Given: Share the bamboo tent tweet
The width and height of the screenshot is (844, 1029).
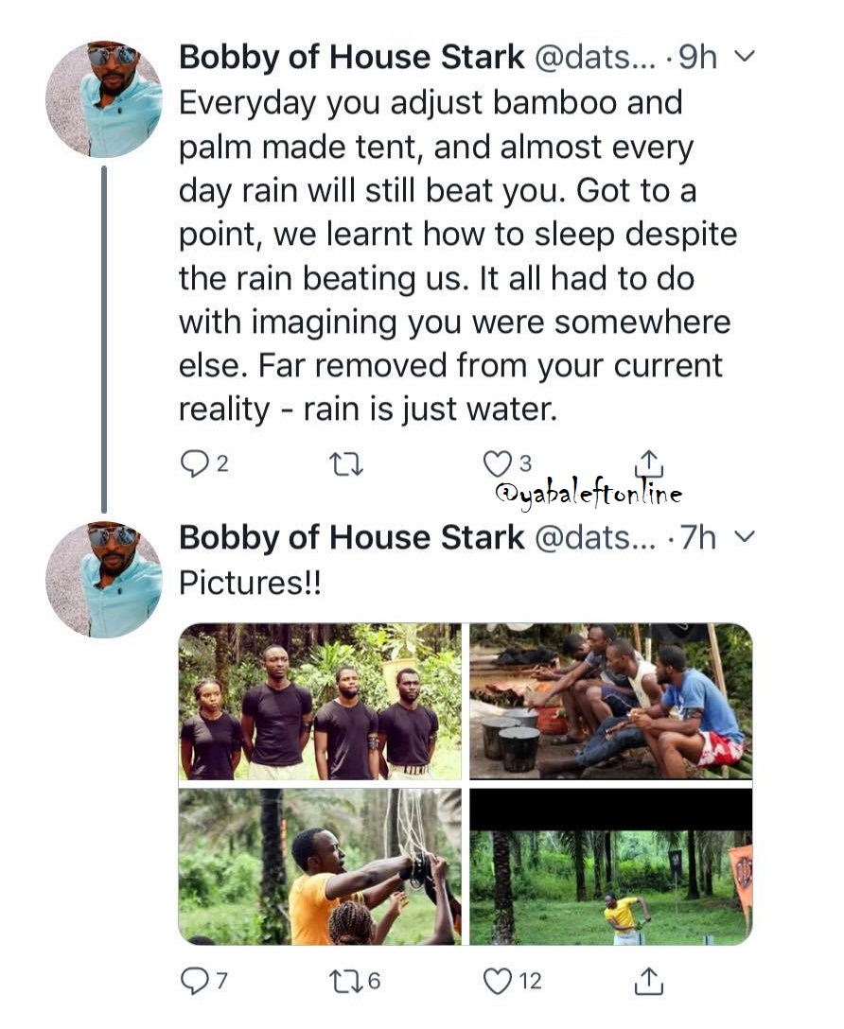Looking at the screenshot, I should [648, 463].
